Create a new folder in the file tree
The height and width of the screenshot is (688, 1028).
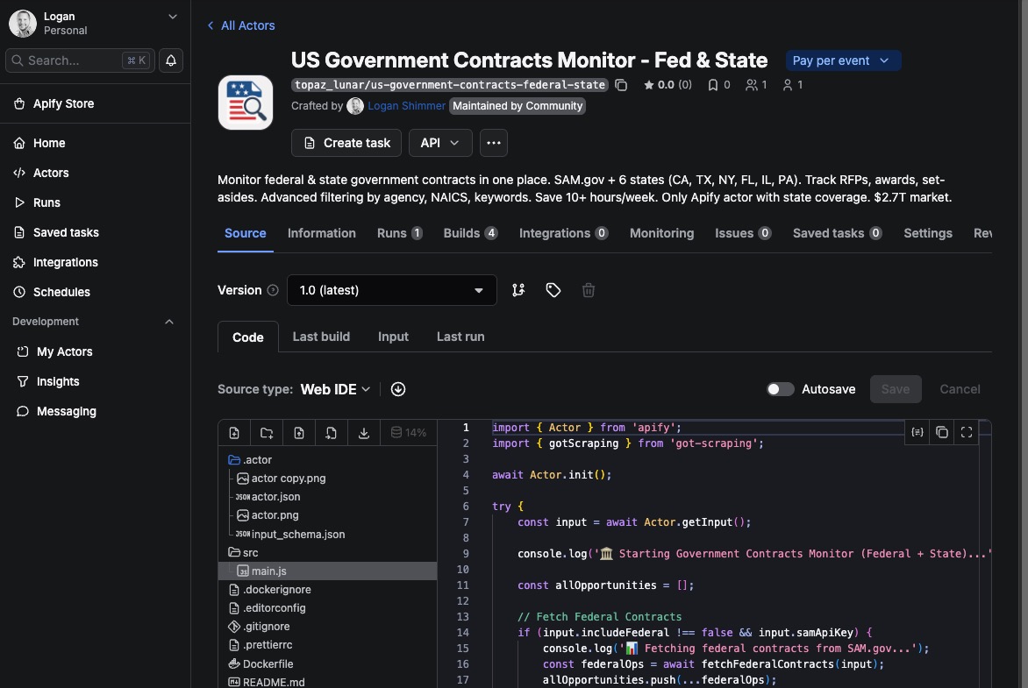coord(267,432)
